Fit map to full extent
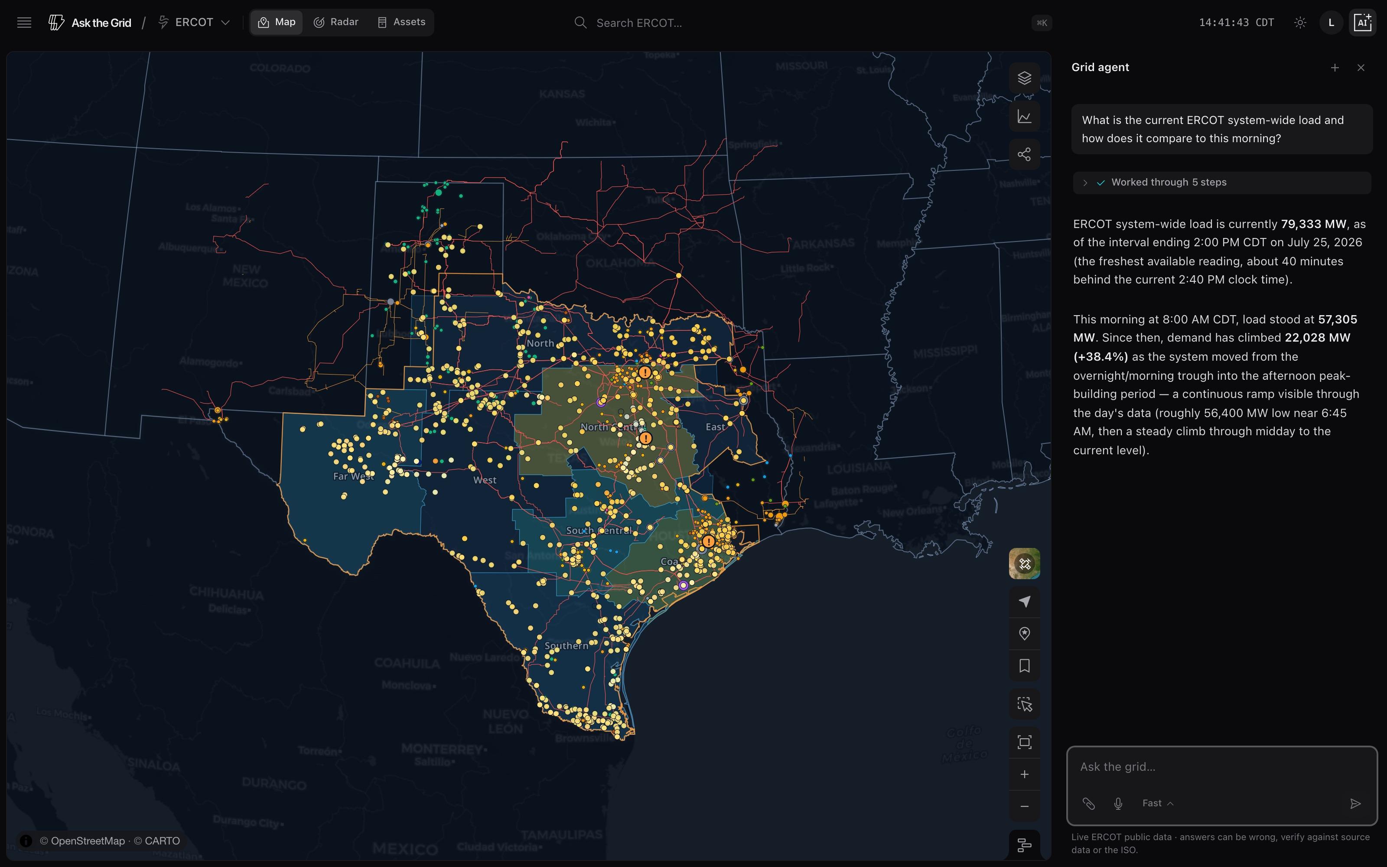This screenshot has width=1387, height=867. (x=1024, y=742)
